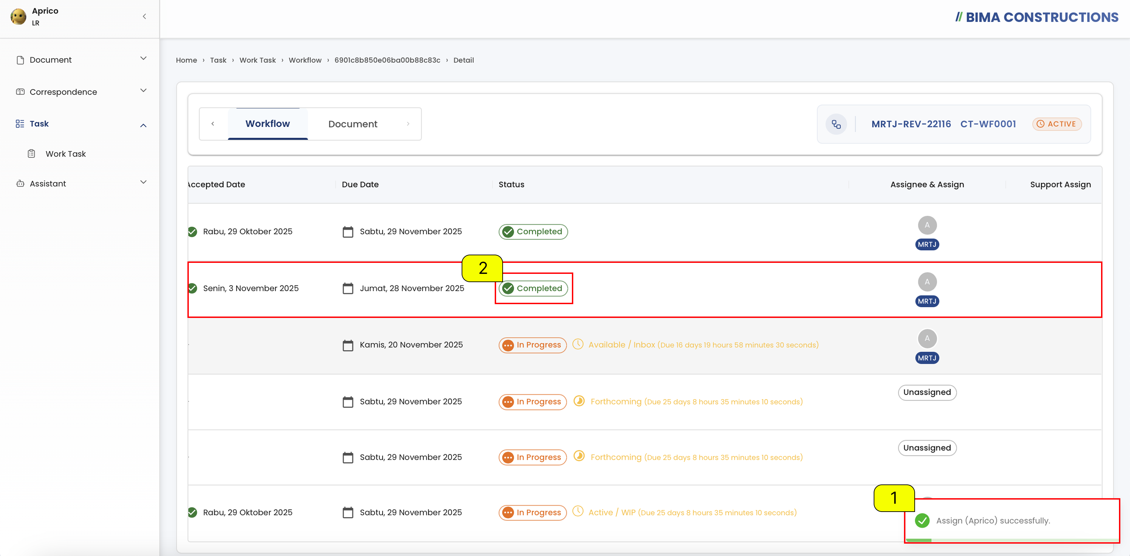Click the Support Assign column header
This screenshot has height=556, width=1130.
1060,184
